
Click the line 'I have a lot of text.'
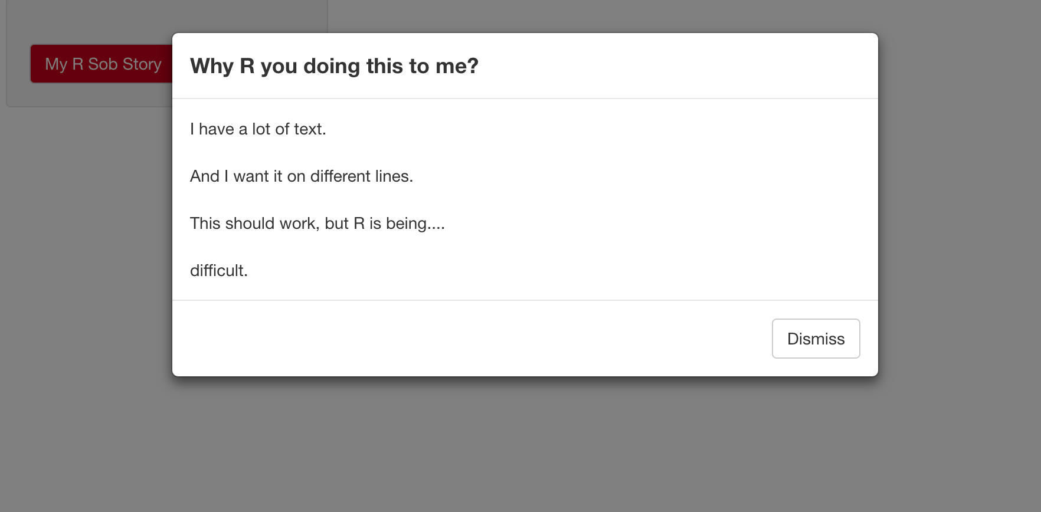point(258,129)
